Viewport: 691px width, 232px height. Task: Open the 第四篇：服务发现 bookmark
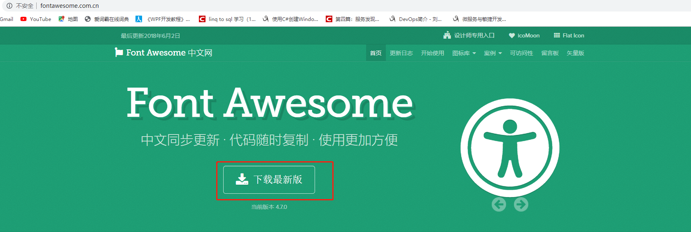click(353, 19)
